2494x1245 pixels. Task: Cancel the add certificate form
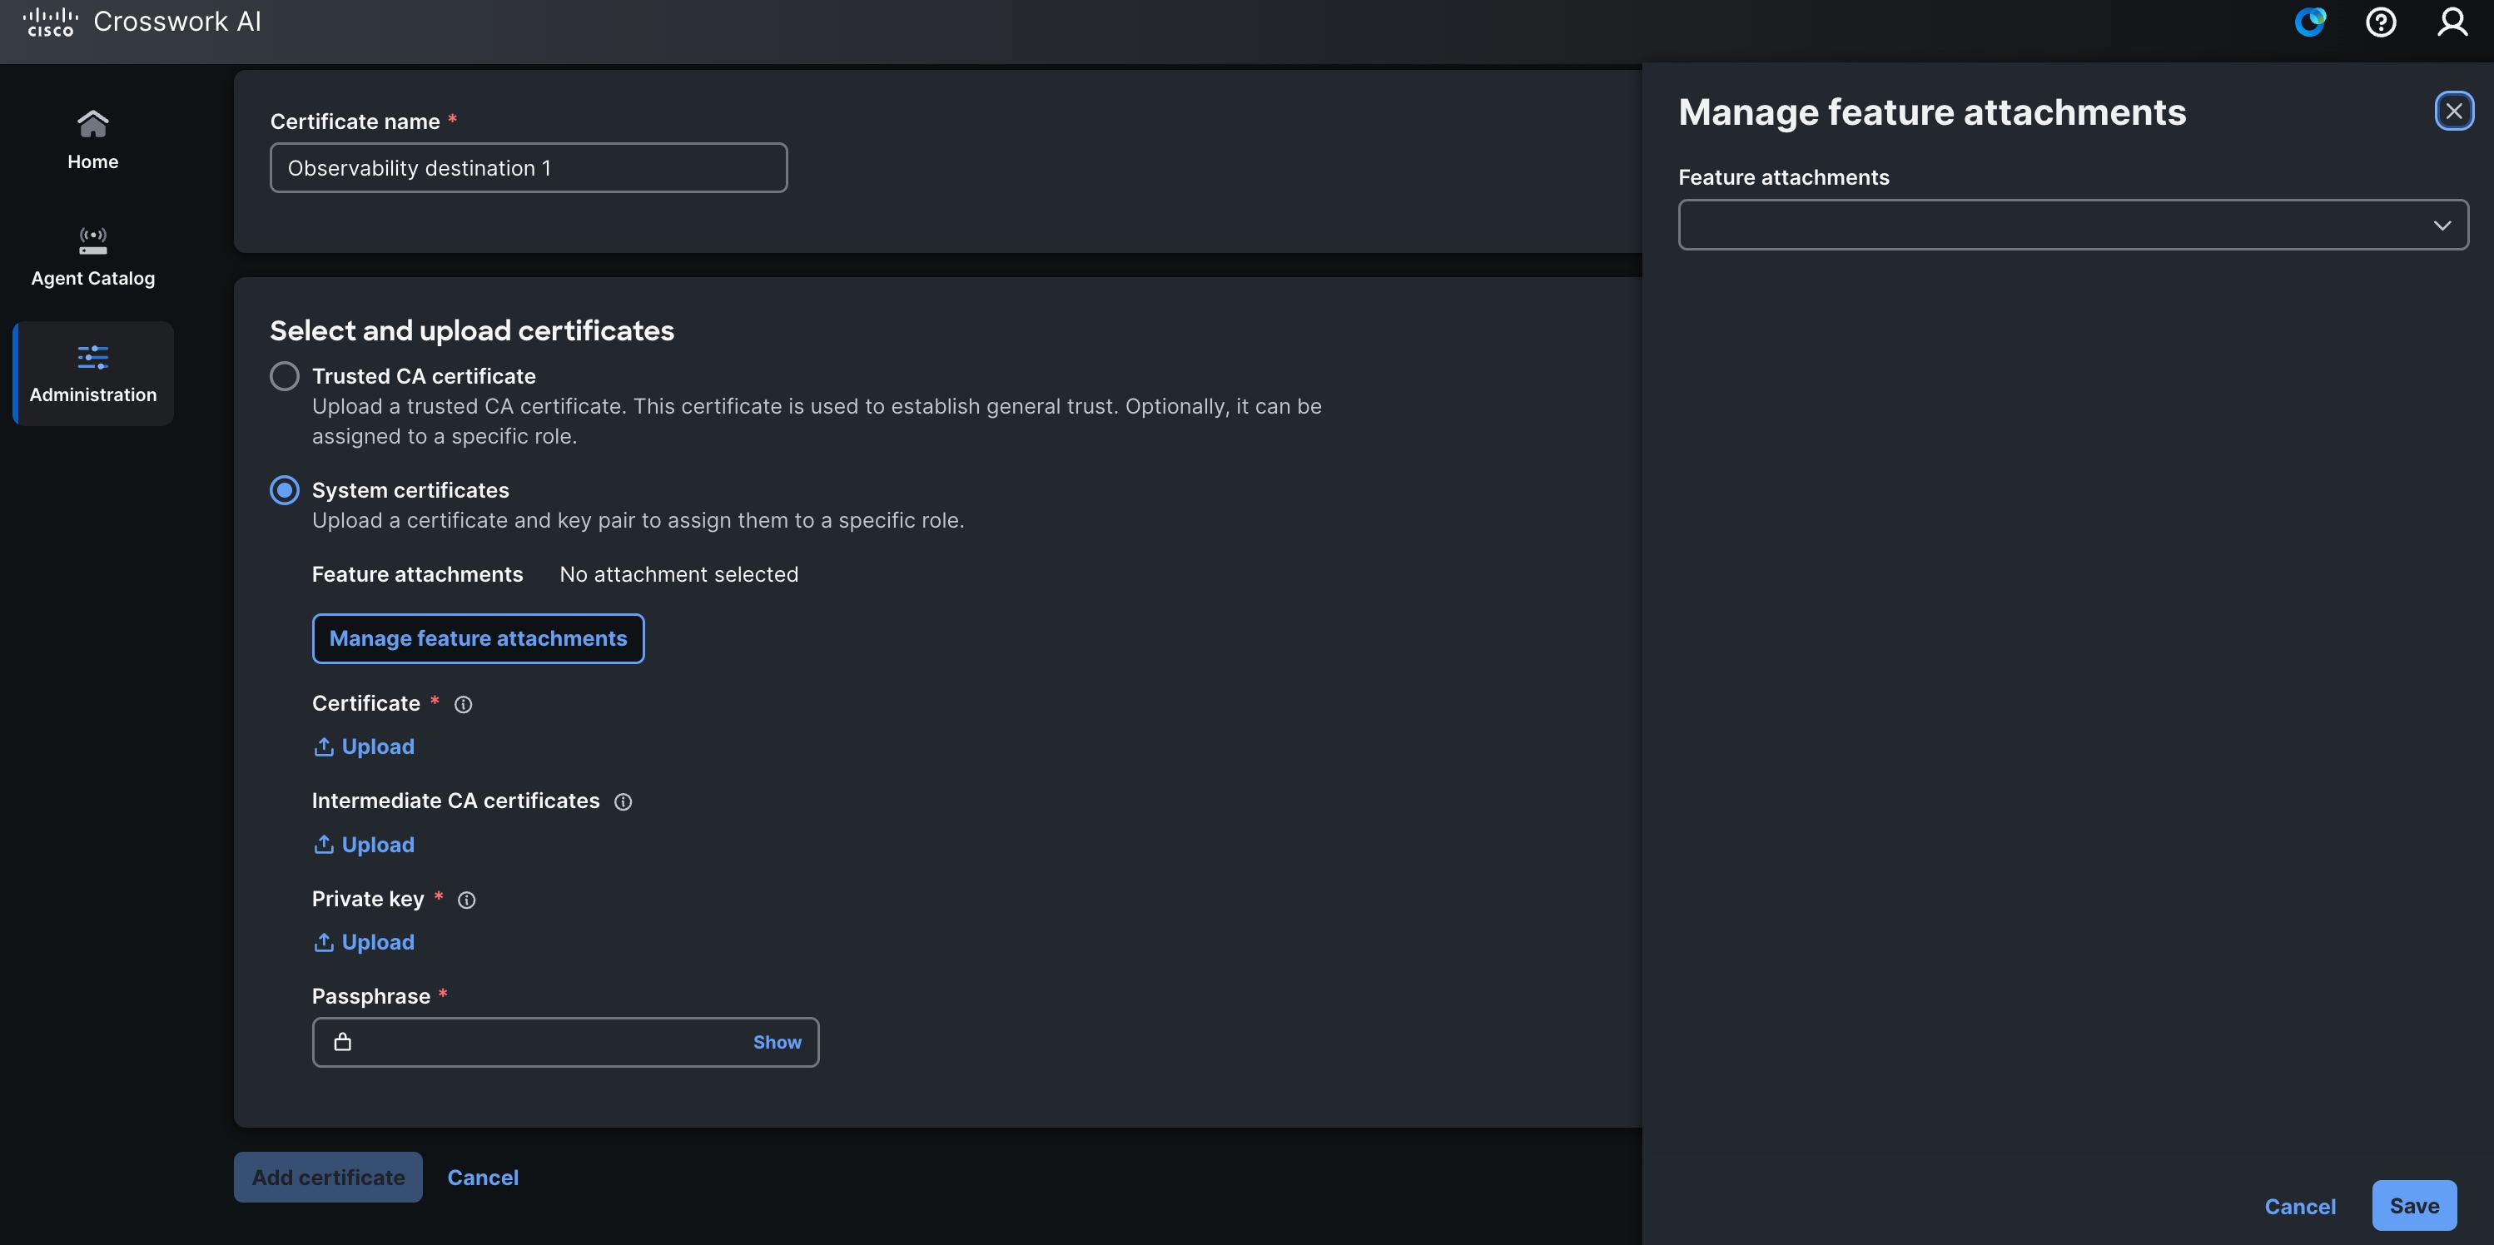(x=483, y=1178)
